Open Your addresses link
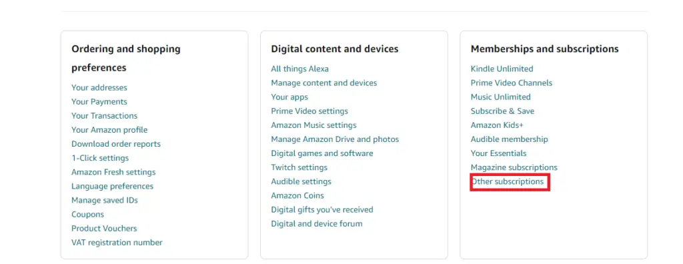Viewport: 683px width, 264px height. pyautogui.click(x=99, y=87)
